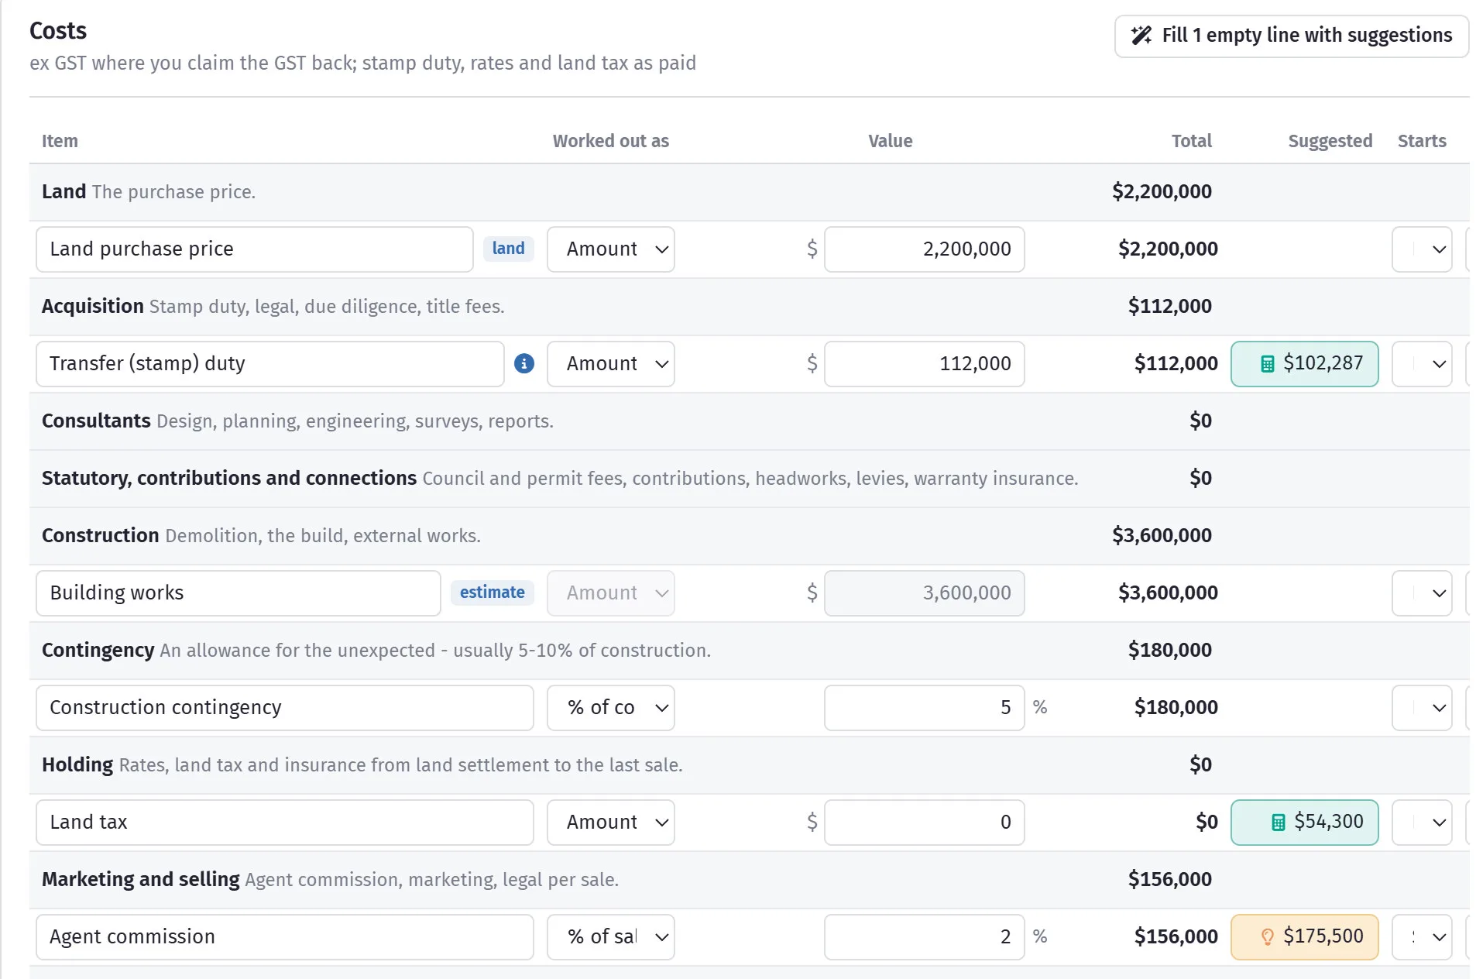The height and width of the screenshot is (979, 1476).
Task: Click the Land tax 0 value field
Action: pos(924,822)
